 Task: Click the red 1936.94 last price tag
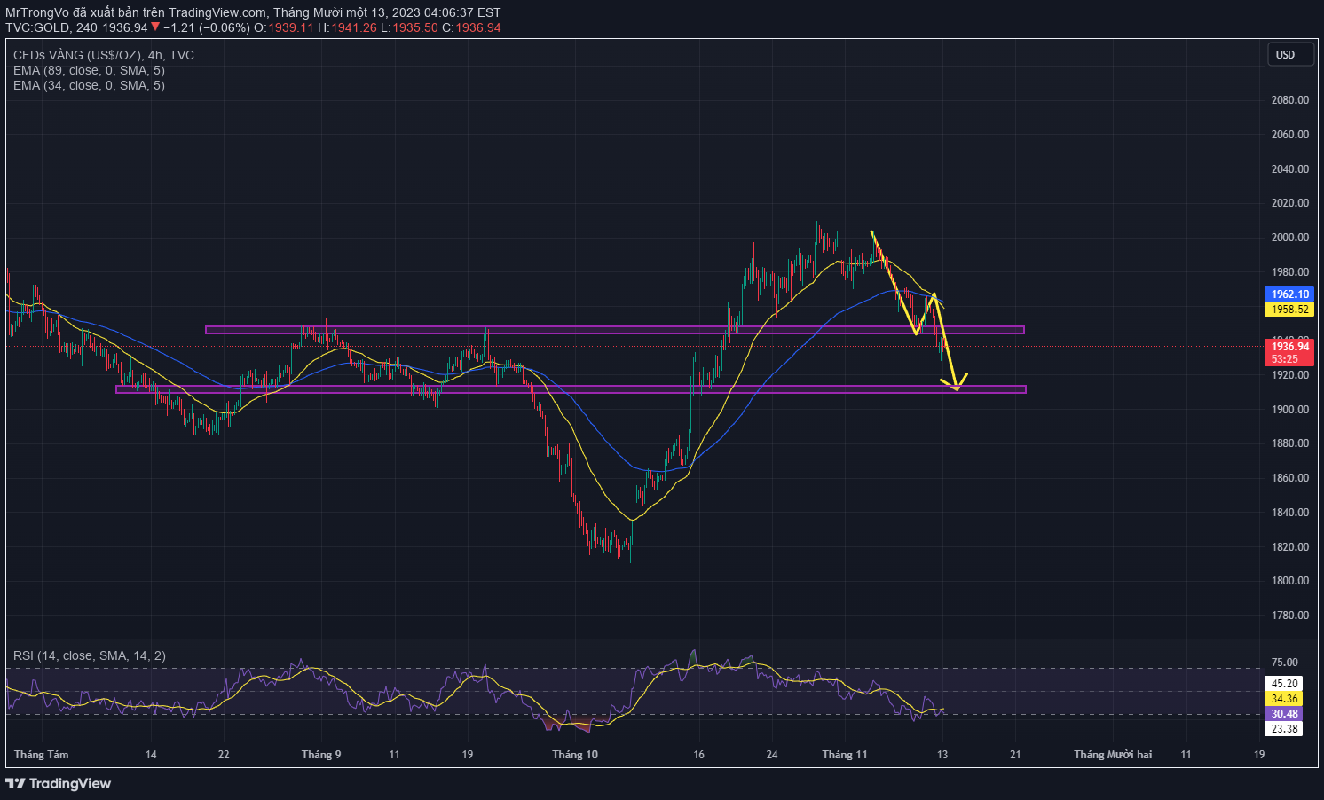click(x=1289, y=347)
